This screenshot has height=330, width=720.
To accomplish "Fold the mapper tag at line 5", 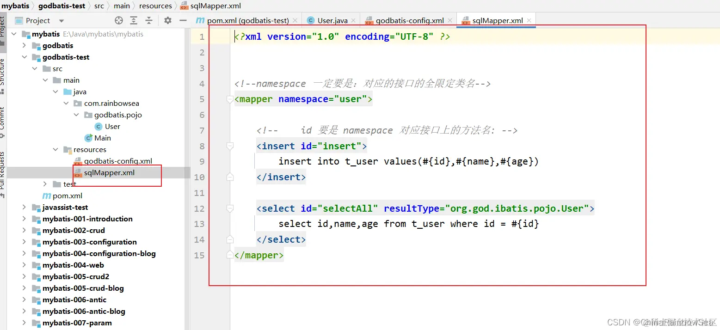I will point(230,99).
